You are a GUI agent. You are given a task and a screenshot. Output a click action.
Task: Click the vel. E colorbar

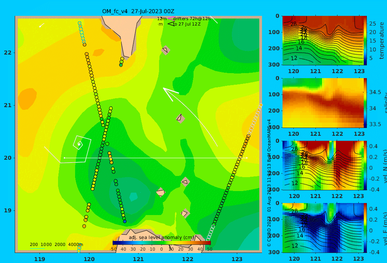click(x=365, y=228)
